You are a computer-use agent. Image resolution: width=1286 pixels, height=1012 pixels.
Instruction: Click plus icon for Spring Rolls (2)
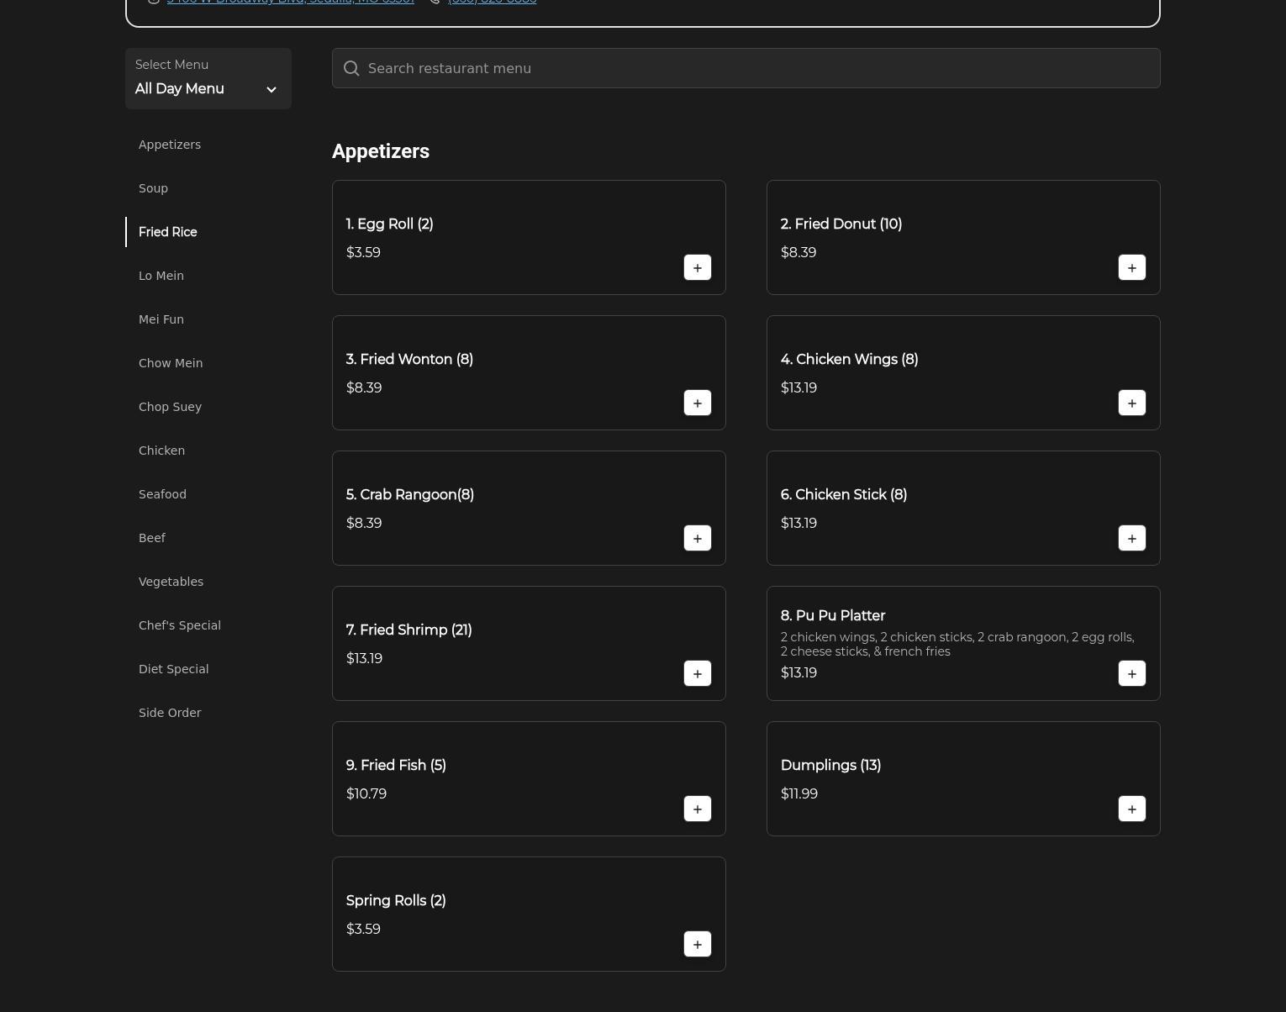(697, 944)
